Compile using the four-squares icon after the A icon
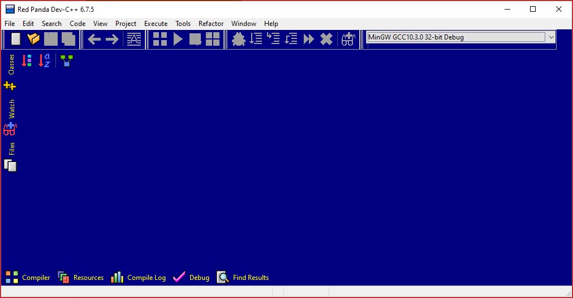The image size is (573, 298). [160, 39]
